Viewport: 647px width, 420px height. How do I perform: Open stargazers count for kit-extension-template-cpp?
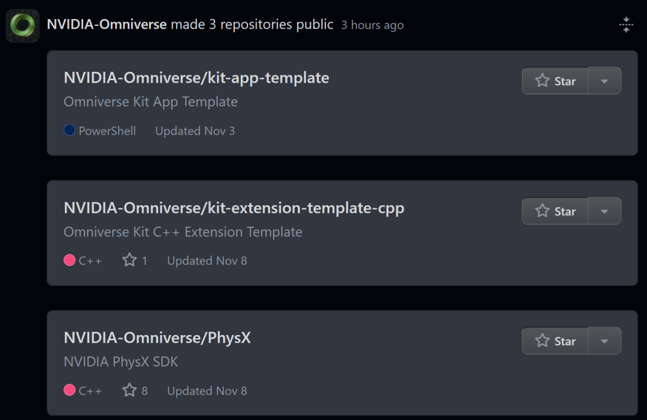click(x=135, y=260)
